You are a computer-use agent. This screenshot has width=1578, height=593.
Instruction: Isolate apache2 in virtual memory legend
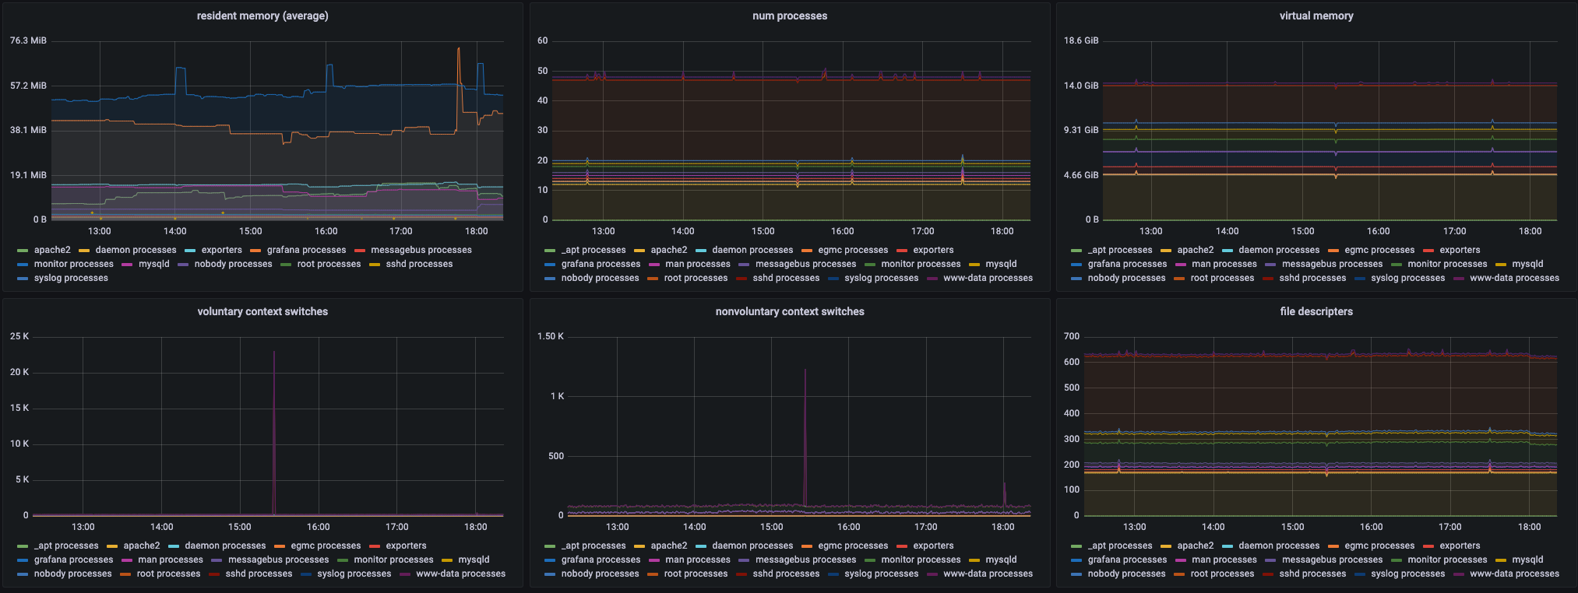click(x=1196, y=250)
